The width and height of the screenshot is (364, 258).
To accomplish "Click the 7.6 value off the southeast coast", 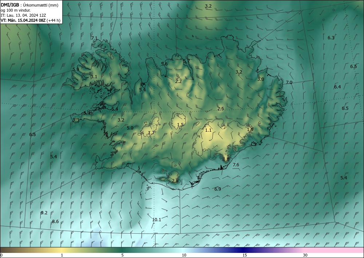I will pyautogui.click(x=236, y=165).
